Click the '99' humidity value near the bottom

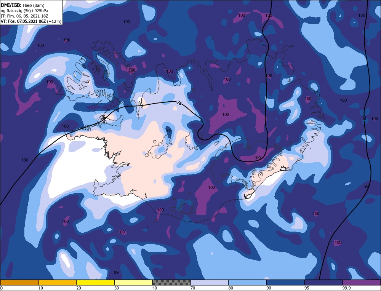[x=116, y=273]
